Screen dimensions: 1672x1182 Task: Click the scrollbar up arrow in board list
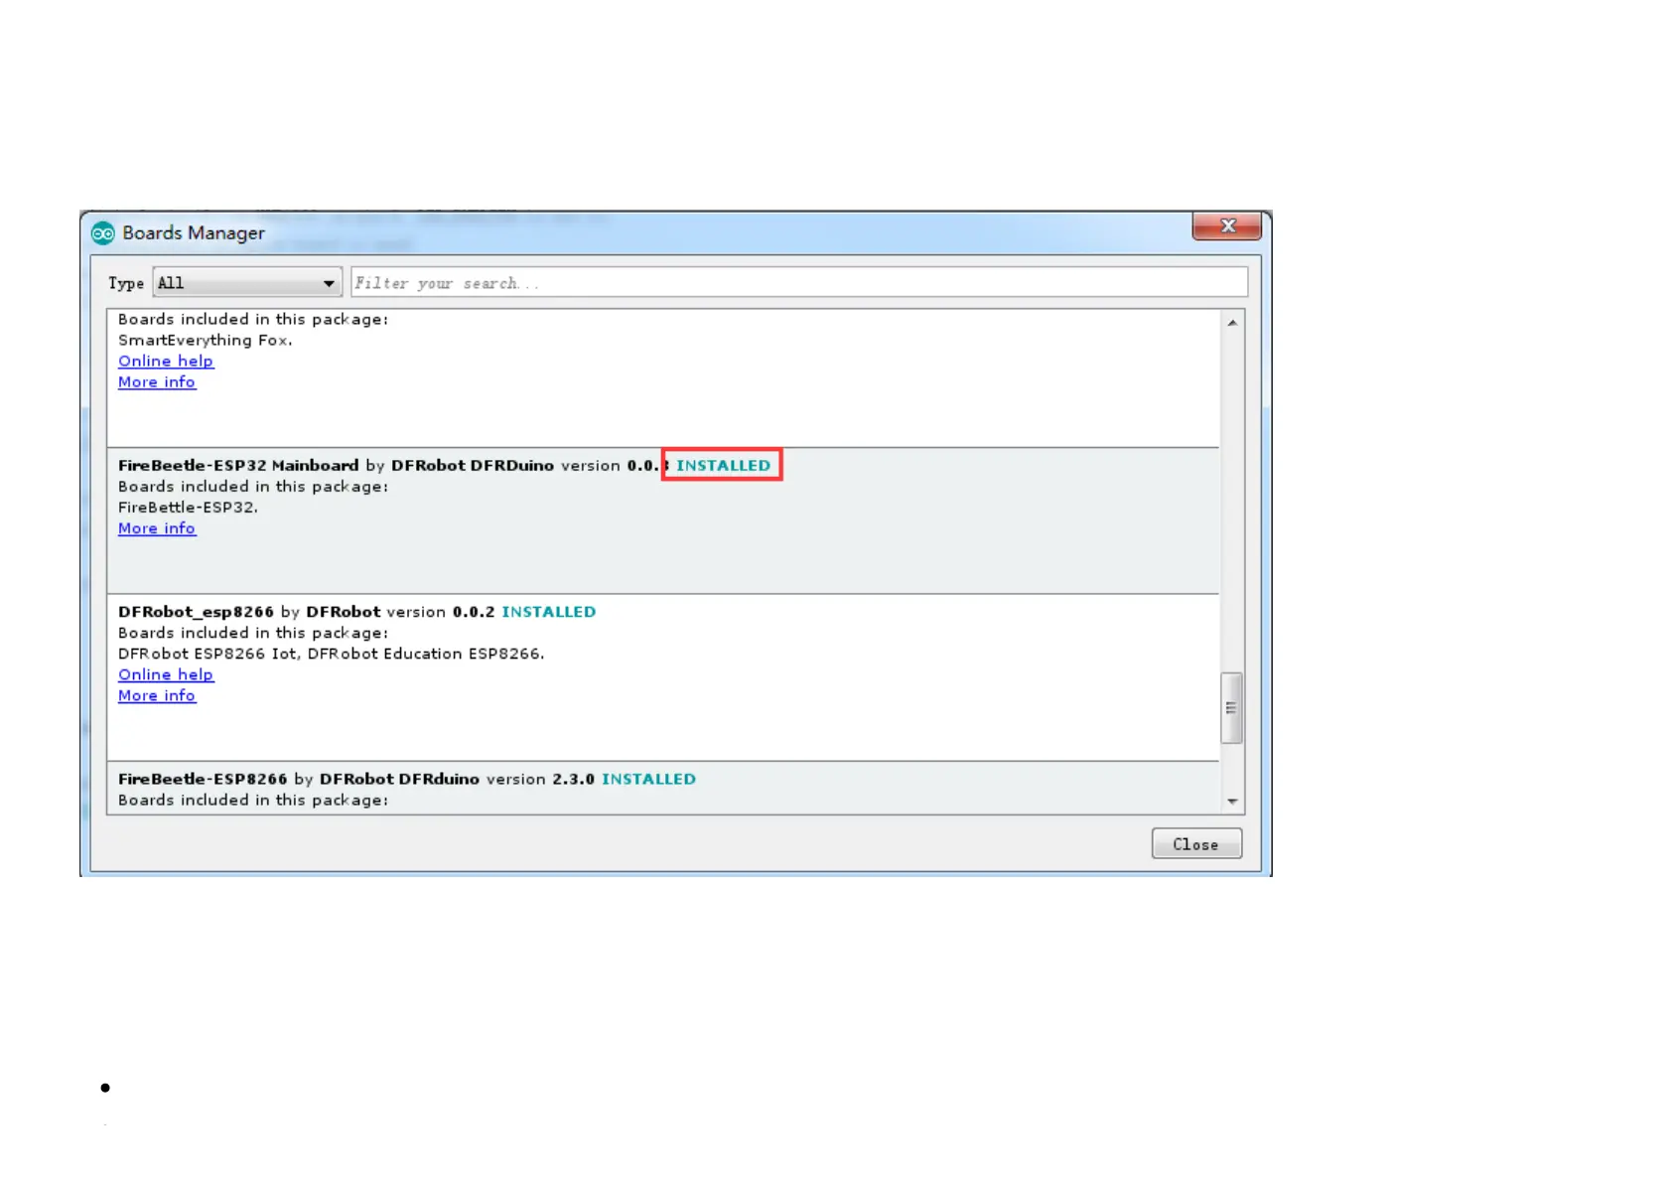1232,323
